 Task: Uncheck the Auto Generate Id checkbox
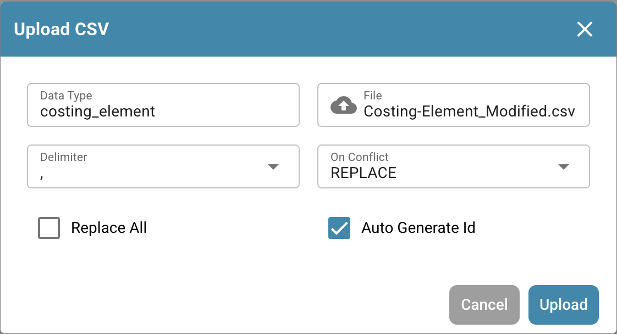tap(339, 228)
